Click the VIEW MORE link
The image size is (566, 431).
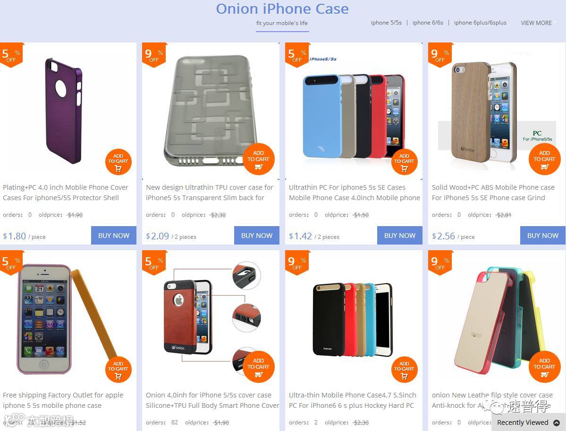(x=536, y=23)
